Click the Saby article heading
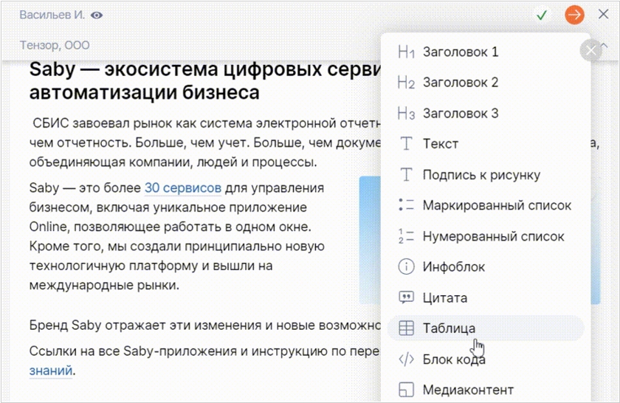The image size is (620, 403). click(205, 80)
